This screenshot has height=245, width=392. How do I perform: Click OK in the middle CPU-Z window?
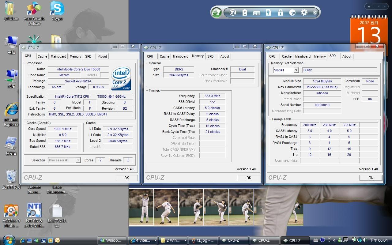[x=249, y=178]
